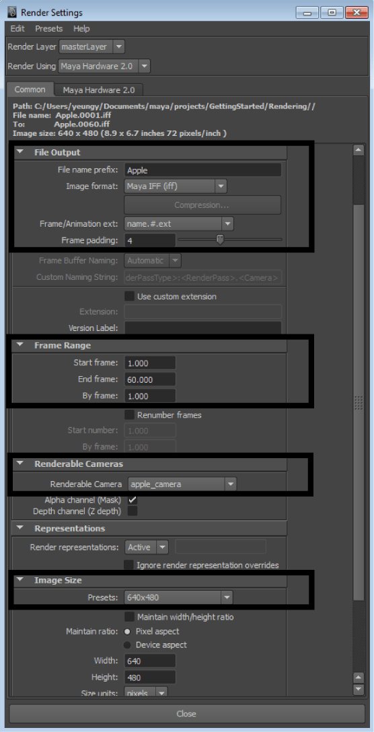The image size is (374, 732).
Task: Open the Help menu
Action: pos(81,28)
